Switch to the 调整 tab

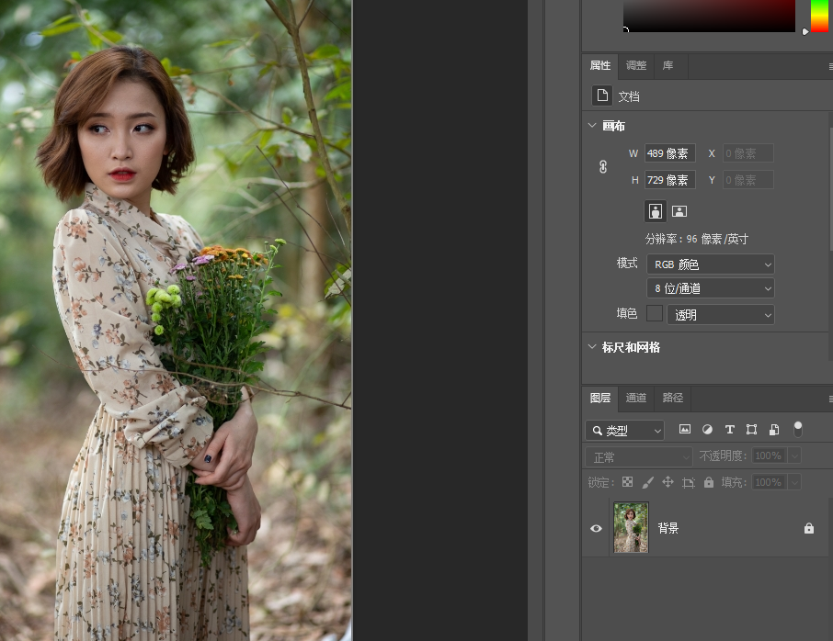tap(636, 66)
